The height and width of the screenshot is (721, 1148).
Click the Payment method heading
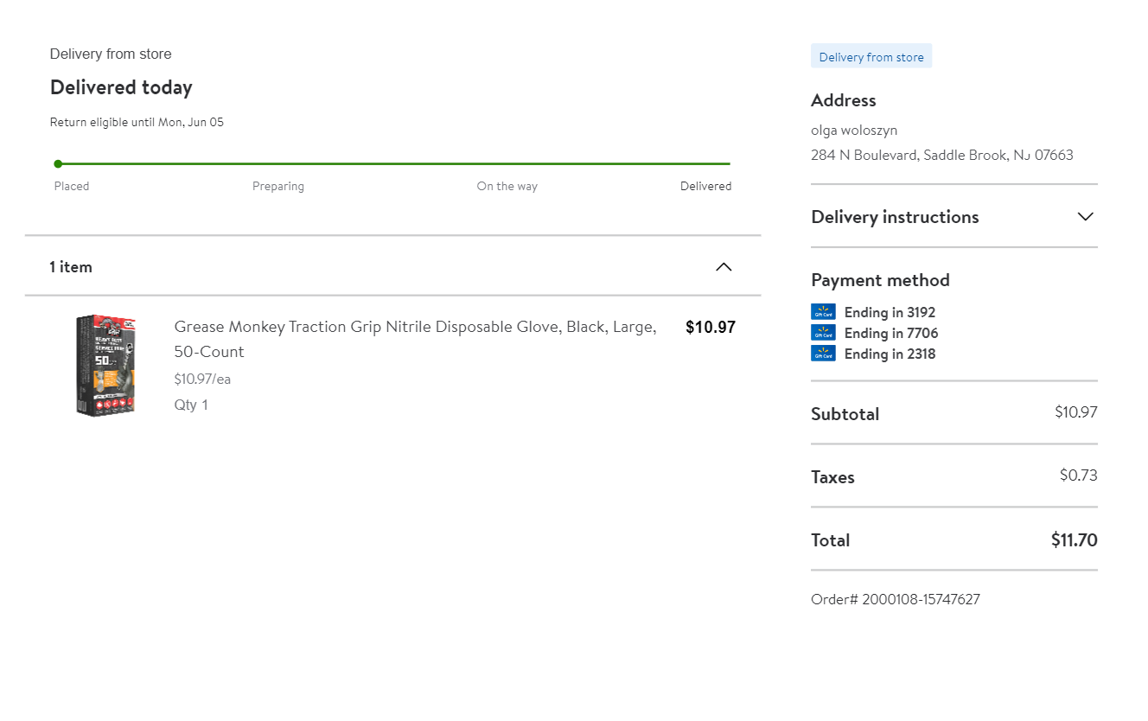[880, 280]
